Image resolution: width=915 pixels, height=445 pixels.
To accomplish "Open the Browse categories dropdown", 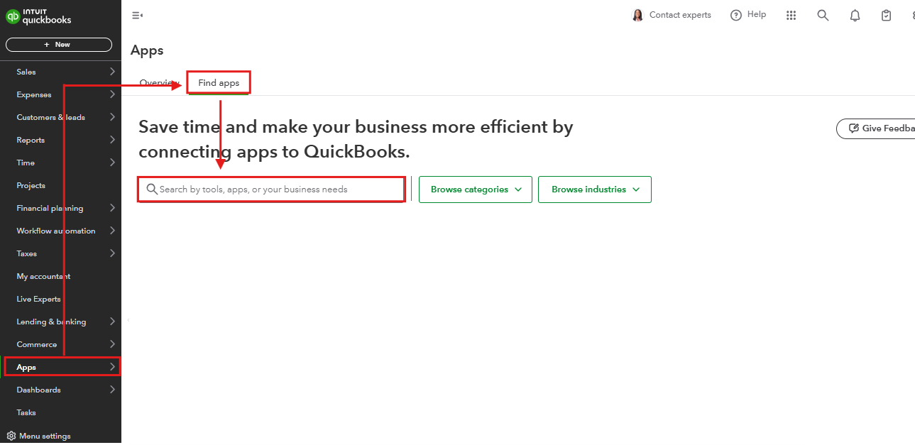I will click(475, 189).
